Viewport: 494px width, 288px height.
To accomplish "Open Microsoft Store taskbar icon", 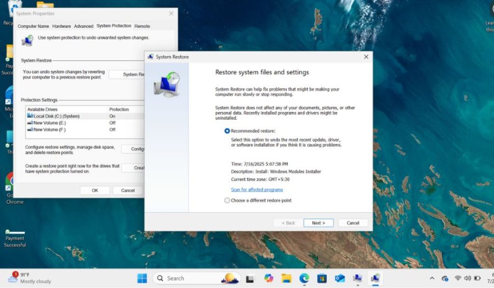I will (x=322, y=278).
